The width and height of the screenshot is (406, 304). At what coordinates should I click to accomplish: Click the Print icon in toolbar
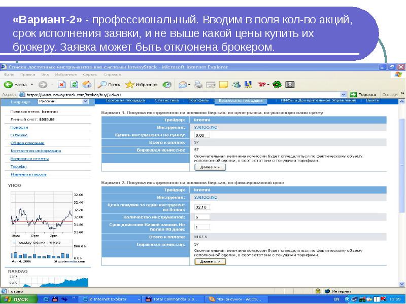[198, 85]
